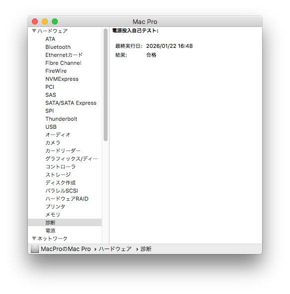Click 診断 in the bottom path bar

[146, 249]
